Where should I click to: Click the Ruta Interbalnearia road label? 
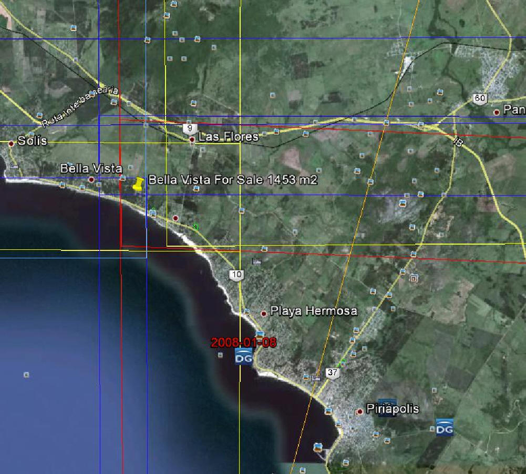coord(80,106)
